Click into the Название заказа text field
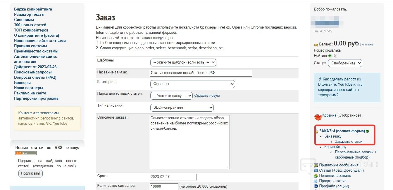Image resolution: width=393 pixels, height=190 pixels. click(201, 73)
